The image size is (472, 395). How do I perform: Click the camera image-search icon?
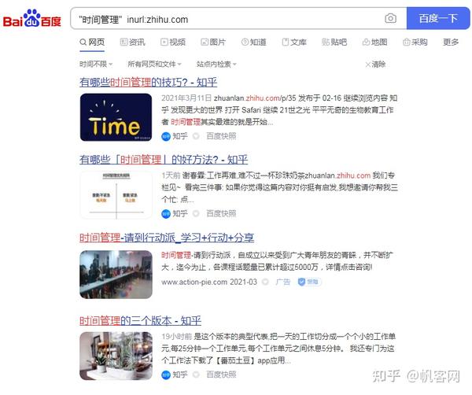(x=390, y=19)
